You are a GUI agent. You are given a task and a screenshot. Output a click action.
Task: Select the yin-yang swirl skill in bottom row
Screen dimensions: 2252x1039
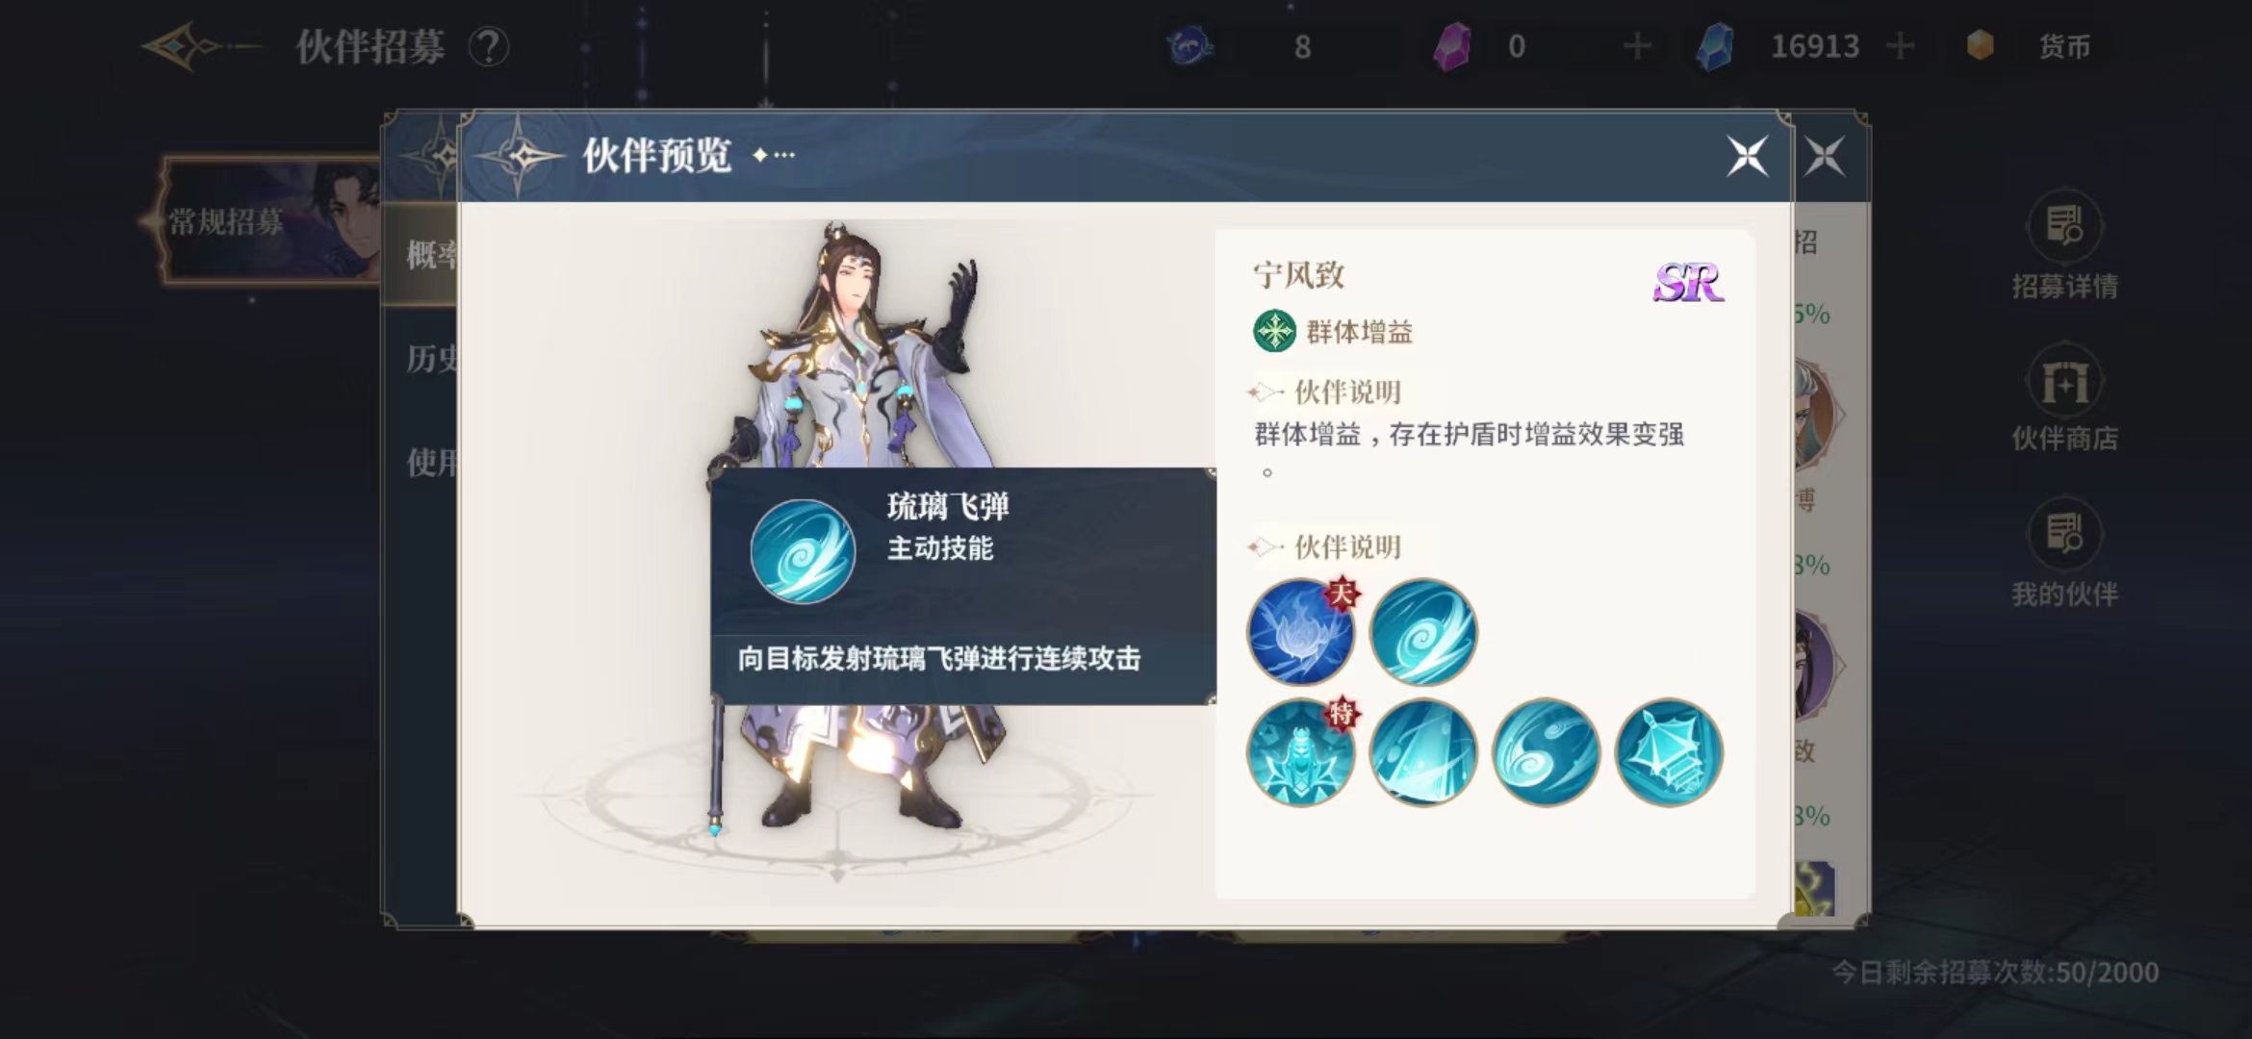pyautogui.click(x=1546, y=752)
